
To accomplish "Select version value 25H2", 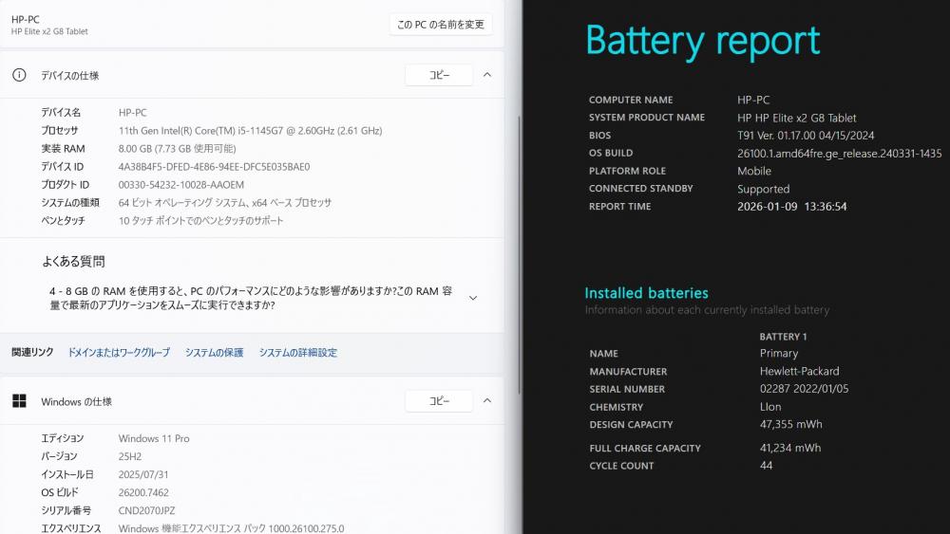I will tap(129, 456).
